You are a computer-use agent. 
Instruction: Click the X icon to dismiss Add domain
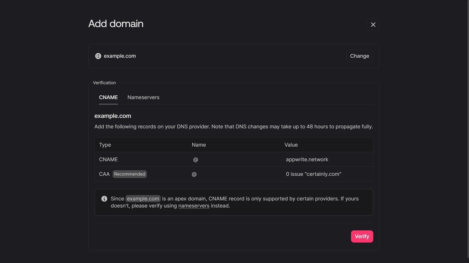coord(373,24)
